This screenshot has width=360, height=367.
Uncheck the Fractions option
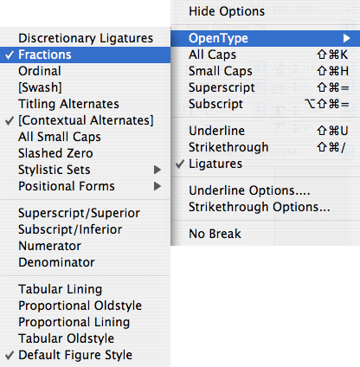tap(85, 55)
